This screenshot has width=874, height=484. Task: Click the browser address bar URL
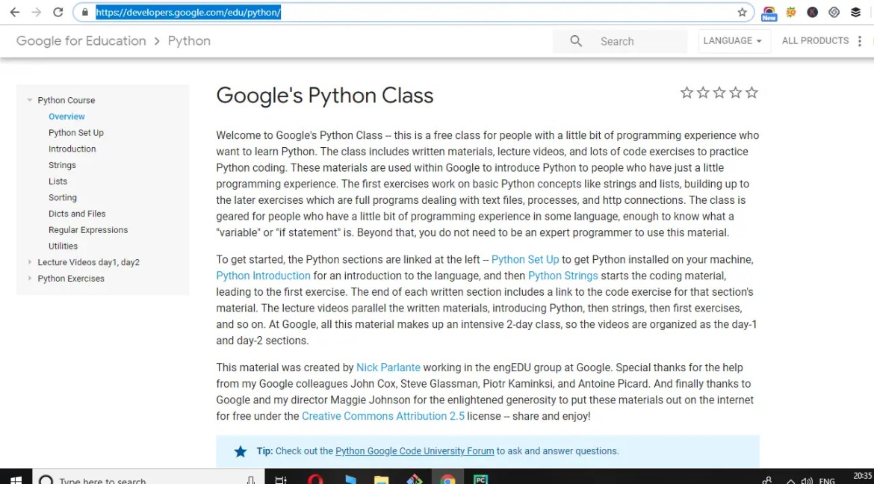coord(188,12)
